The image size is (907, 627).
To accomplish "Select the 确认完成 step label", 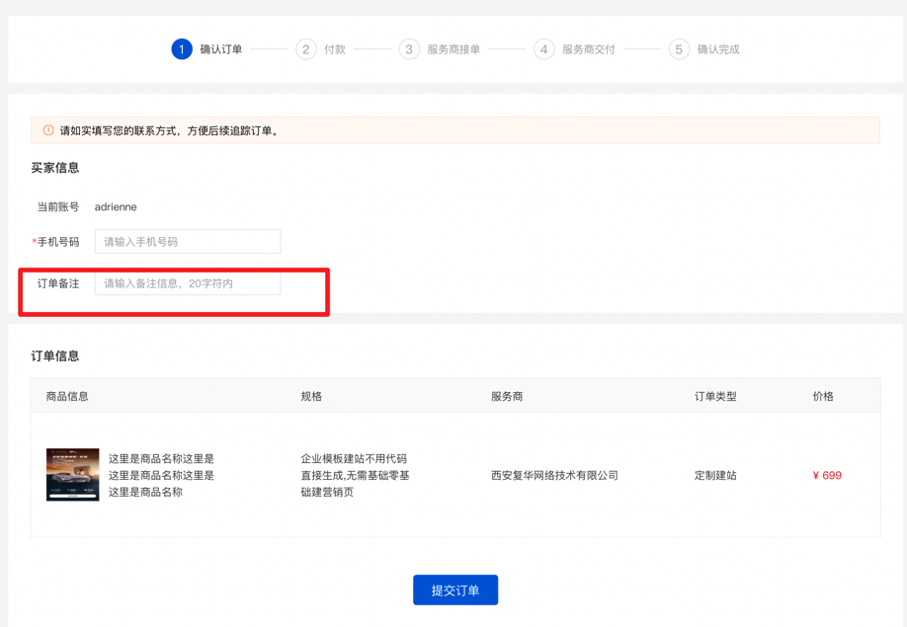I will click(x=718, y=49).
